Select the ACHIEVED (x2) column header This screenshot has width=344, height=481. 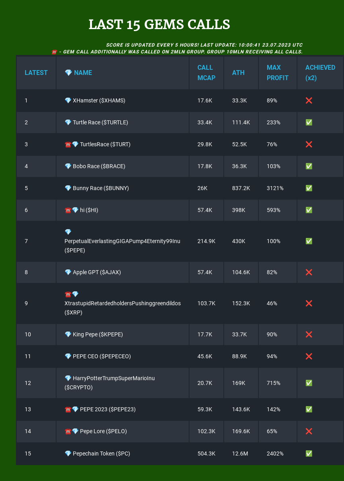320,73
